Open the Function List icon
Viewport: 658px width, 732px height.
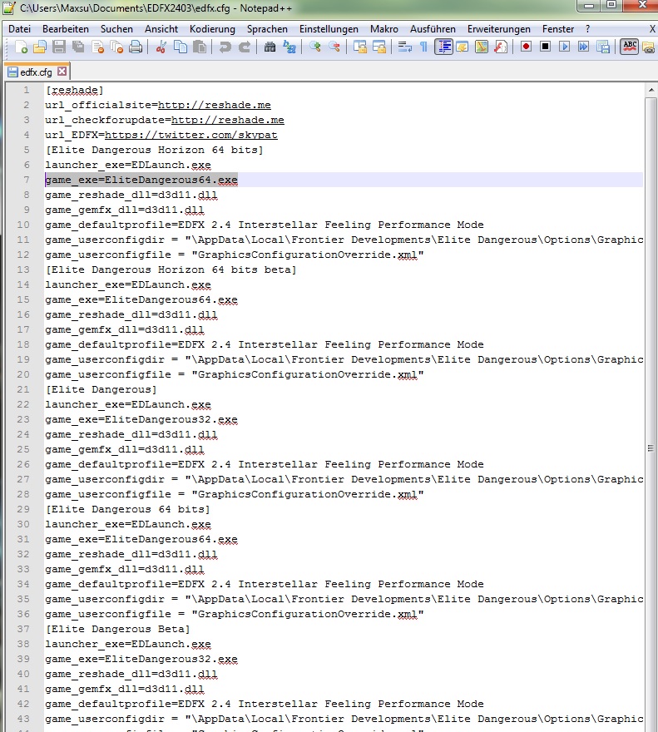point(501,47)
